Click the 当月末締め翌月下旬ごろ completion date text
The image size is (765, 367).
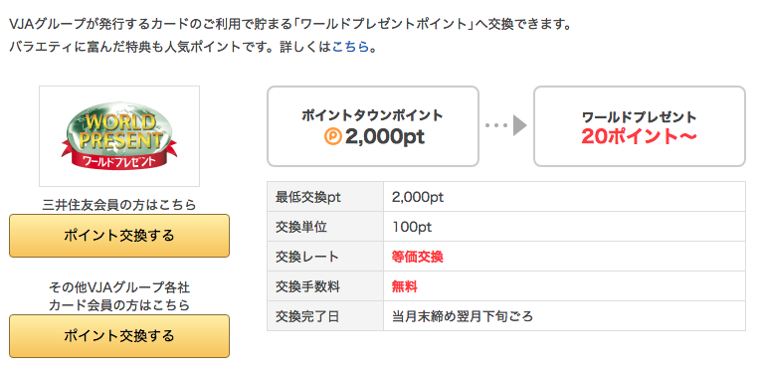[x=463, y=316]
